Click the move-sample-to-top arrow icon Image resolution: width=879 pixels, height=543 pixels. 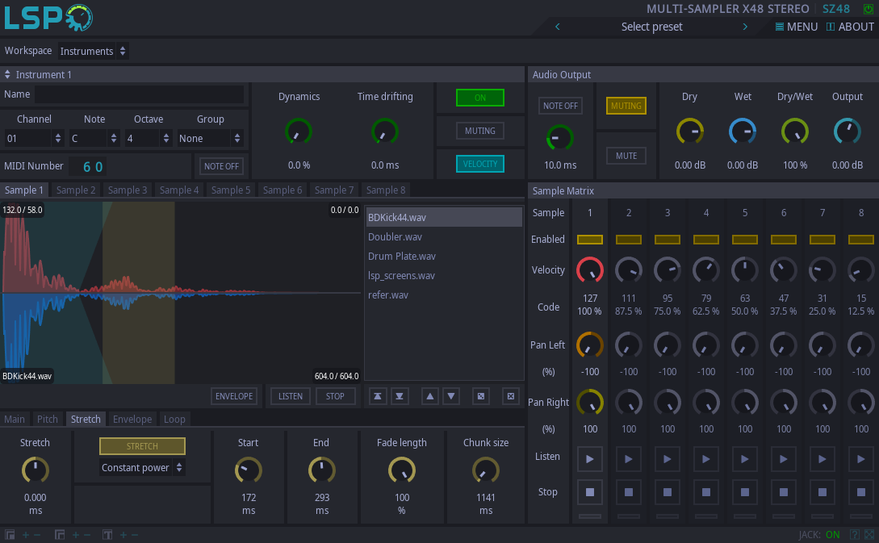pyautogui.click(x=378, y=396)
